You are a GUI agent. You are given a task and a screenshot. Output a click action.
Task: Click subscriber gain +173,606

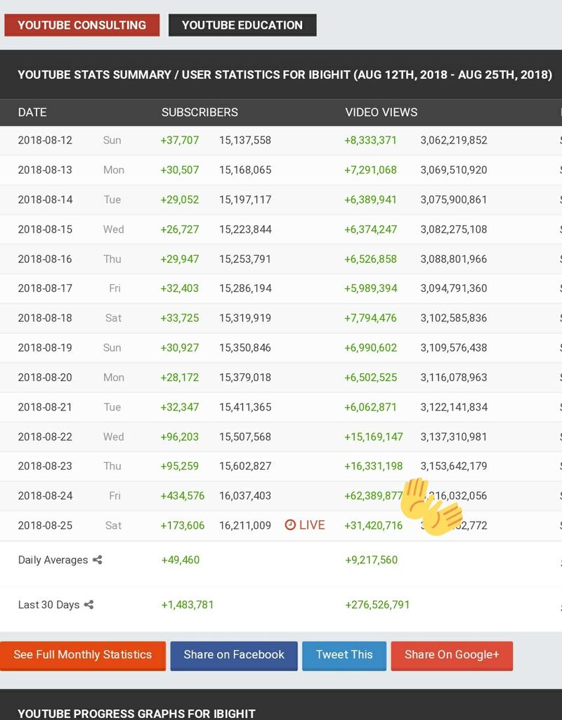point(182,525)
